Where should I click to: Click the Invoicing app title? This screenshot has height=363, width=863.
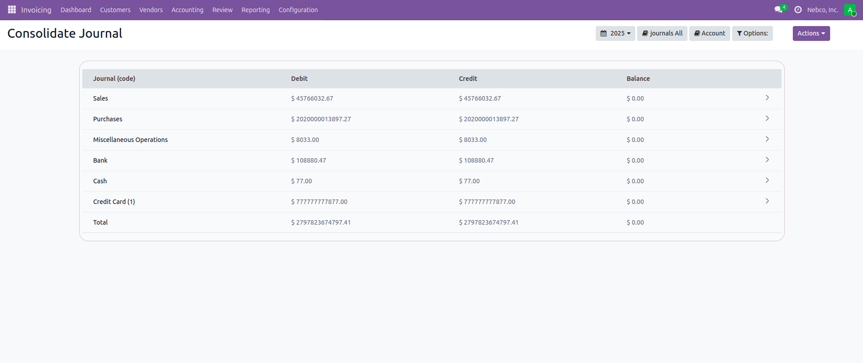click(36, 10)
